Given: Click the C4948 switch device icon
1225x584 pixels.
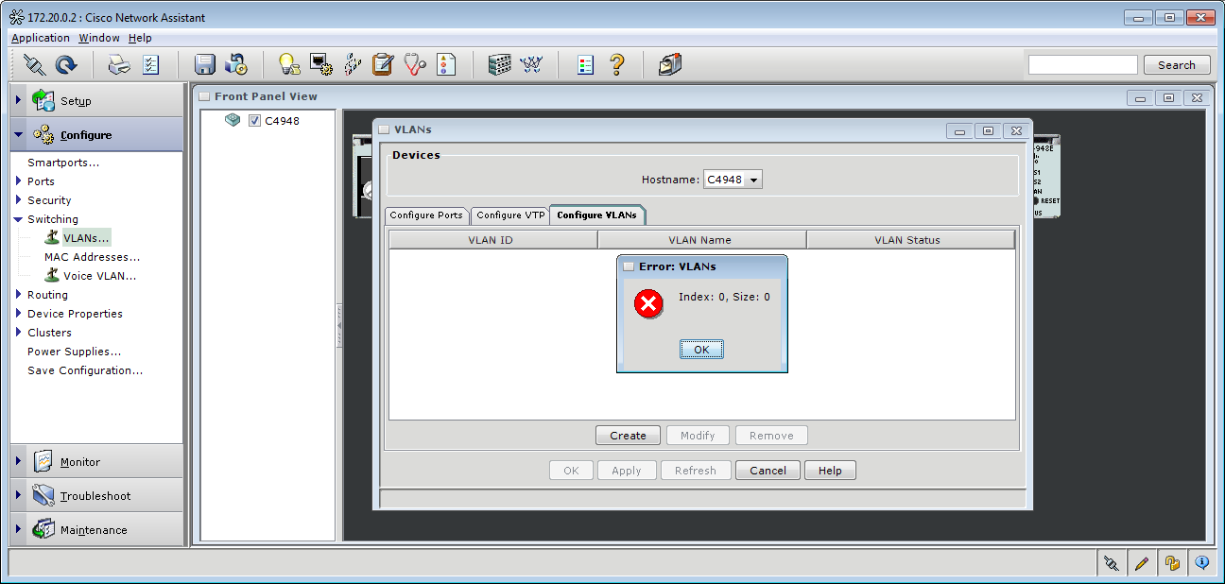Looking at the screenshot, I should (233, 120).
